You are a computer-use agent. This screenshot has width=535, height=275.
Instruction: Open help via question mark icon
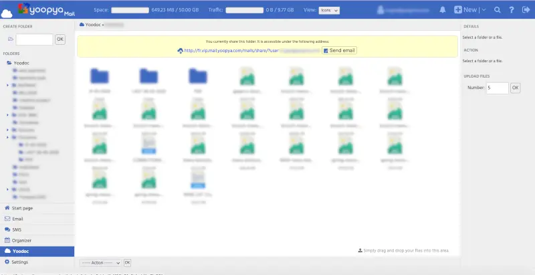pos(511,10)
